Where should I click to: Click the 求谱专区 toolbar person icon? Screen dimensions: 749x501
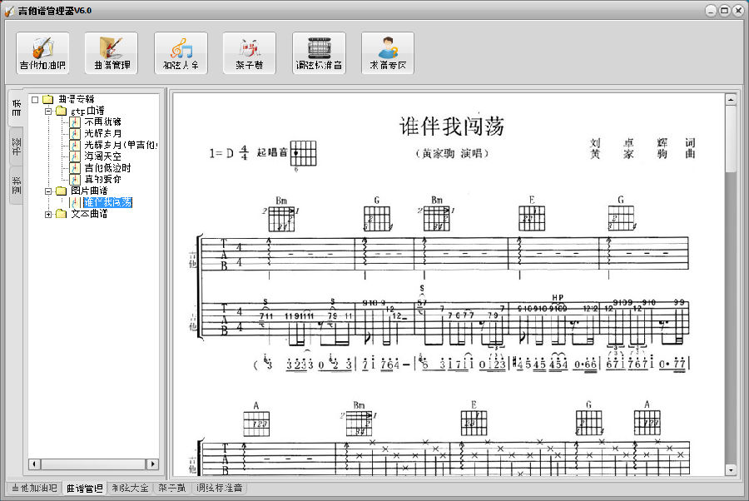point(388,53)
